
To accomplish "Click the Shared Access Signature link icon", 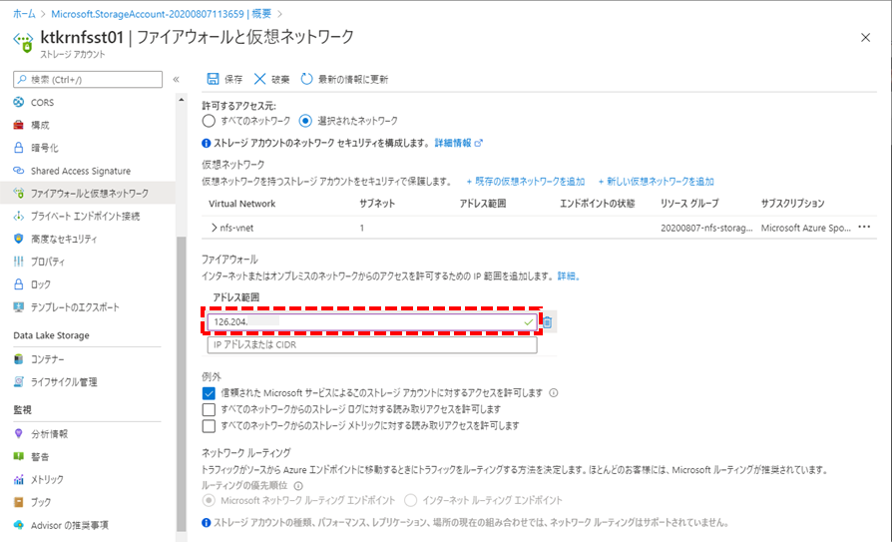I will click(19, 171).
